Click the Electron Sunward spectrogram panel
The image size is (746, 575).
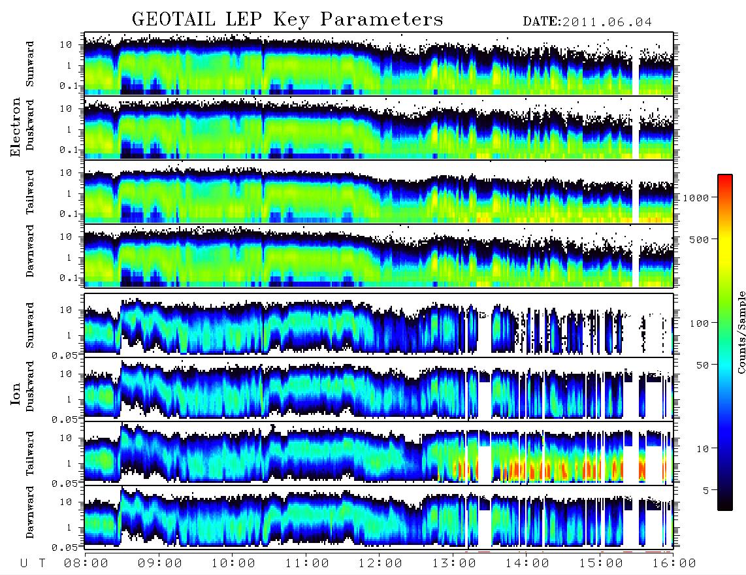379,63
